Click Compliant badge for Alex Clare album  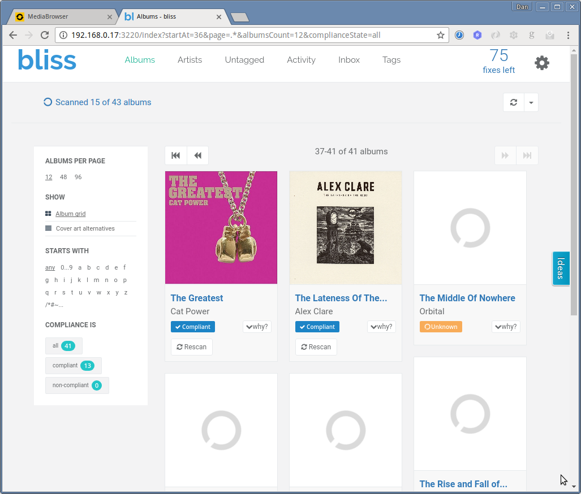[317, 327]
